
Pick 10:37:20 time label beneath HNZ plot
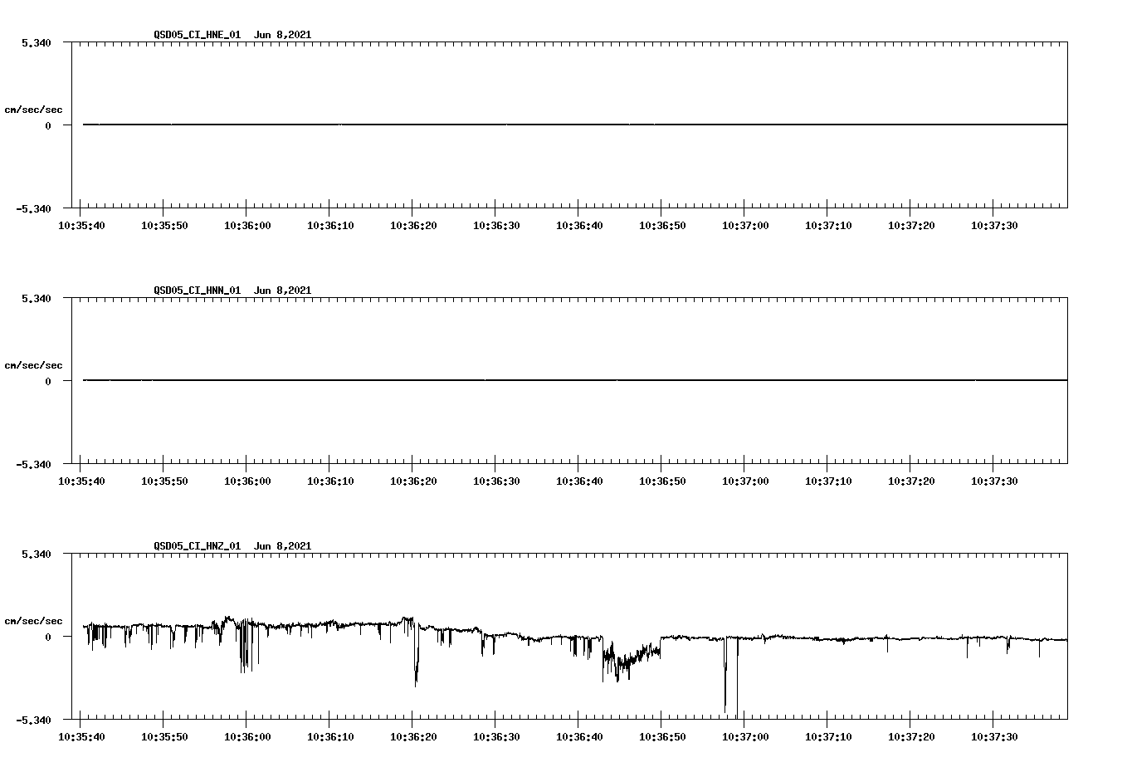click(911, 737)
